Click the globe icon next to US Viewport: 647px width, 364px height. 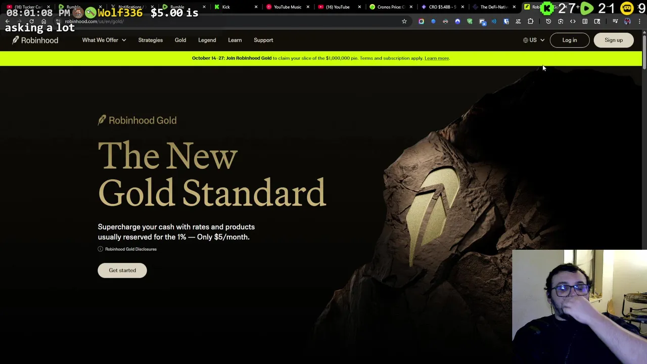tap(526, 40)
